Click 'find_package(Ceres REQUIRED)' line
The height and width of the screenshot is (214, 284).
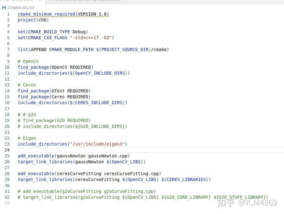click(54, 97)
